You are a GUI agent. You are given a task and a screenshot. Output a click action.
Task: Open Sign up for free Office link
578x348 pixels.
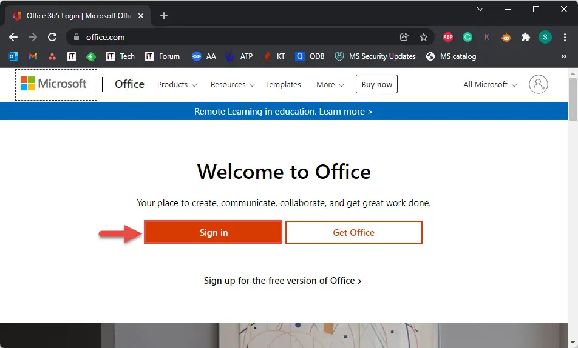[x=282, y=281]
